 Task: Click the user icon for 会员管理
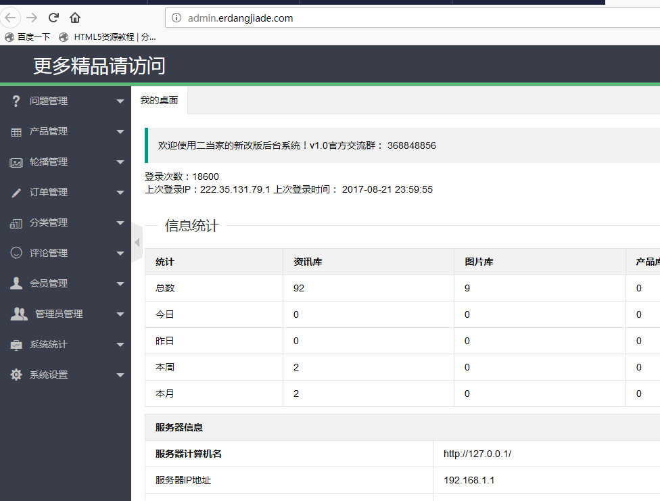16,283
